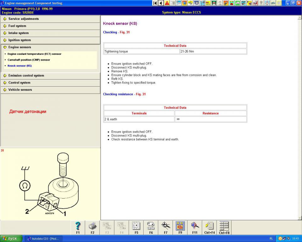Print the page using the F2 printer icon
302x242 pixels.
[x=92, y=228]
